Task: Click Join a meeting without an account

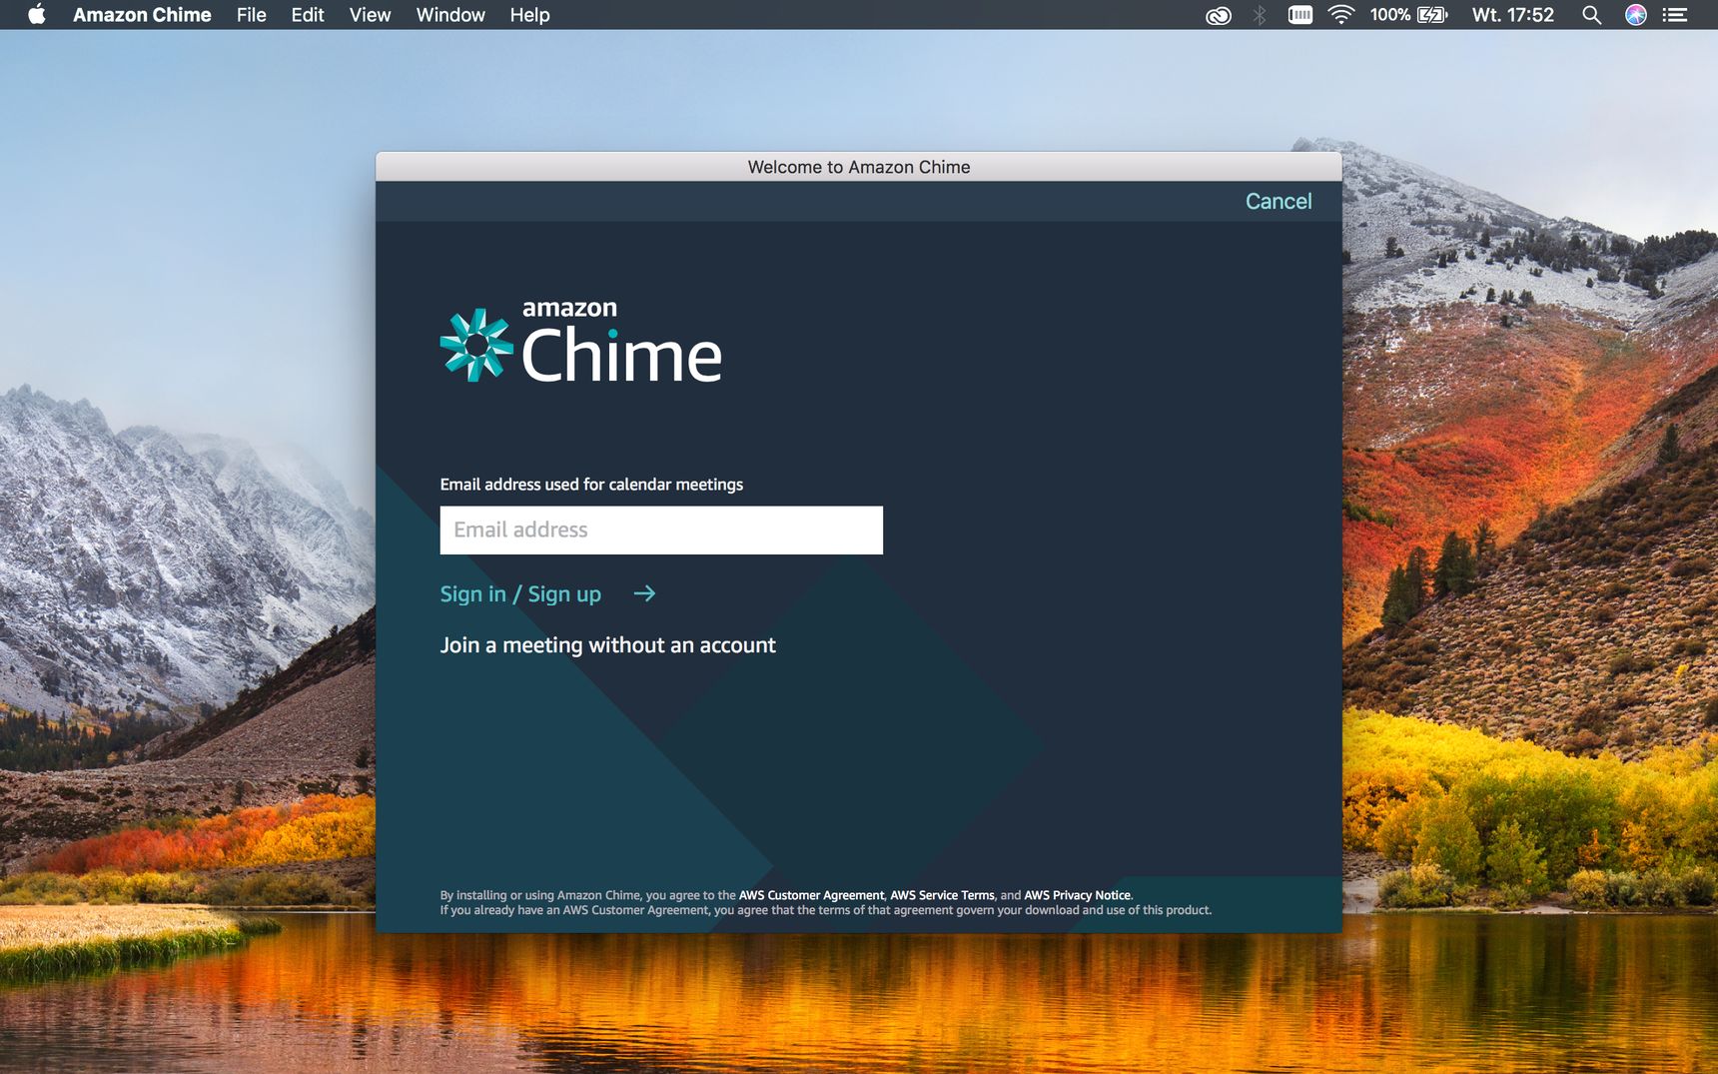Action: (607, 645)
